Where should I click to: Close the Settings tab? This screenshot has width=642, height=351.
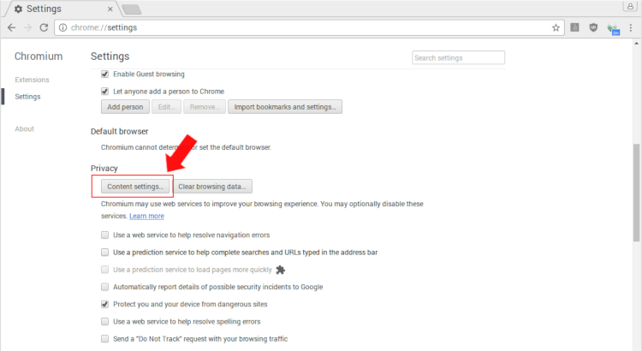110,9
